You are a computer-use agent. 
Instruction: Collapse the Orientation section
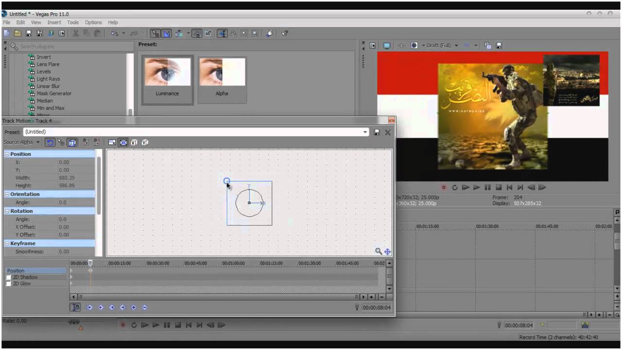[7, 194]
